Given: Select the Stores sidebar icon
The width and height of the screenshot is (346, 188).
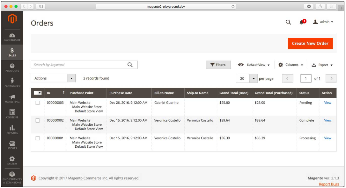Looking at the screenshot, I should 12,144.
